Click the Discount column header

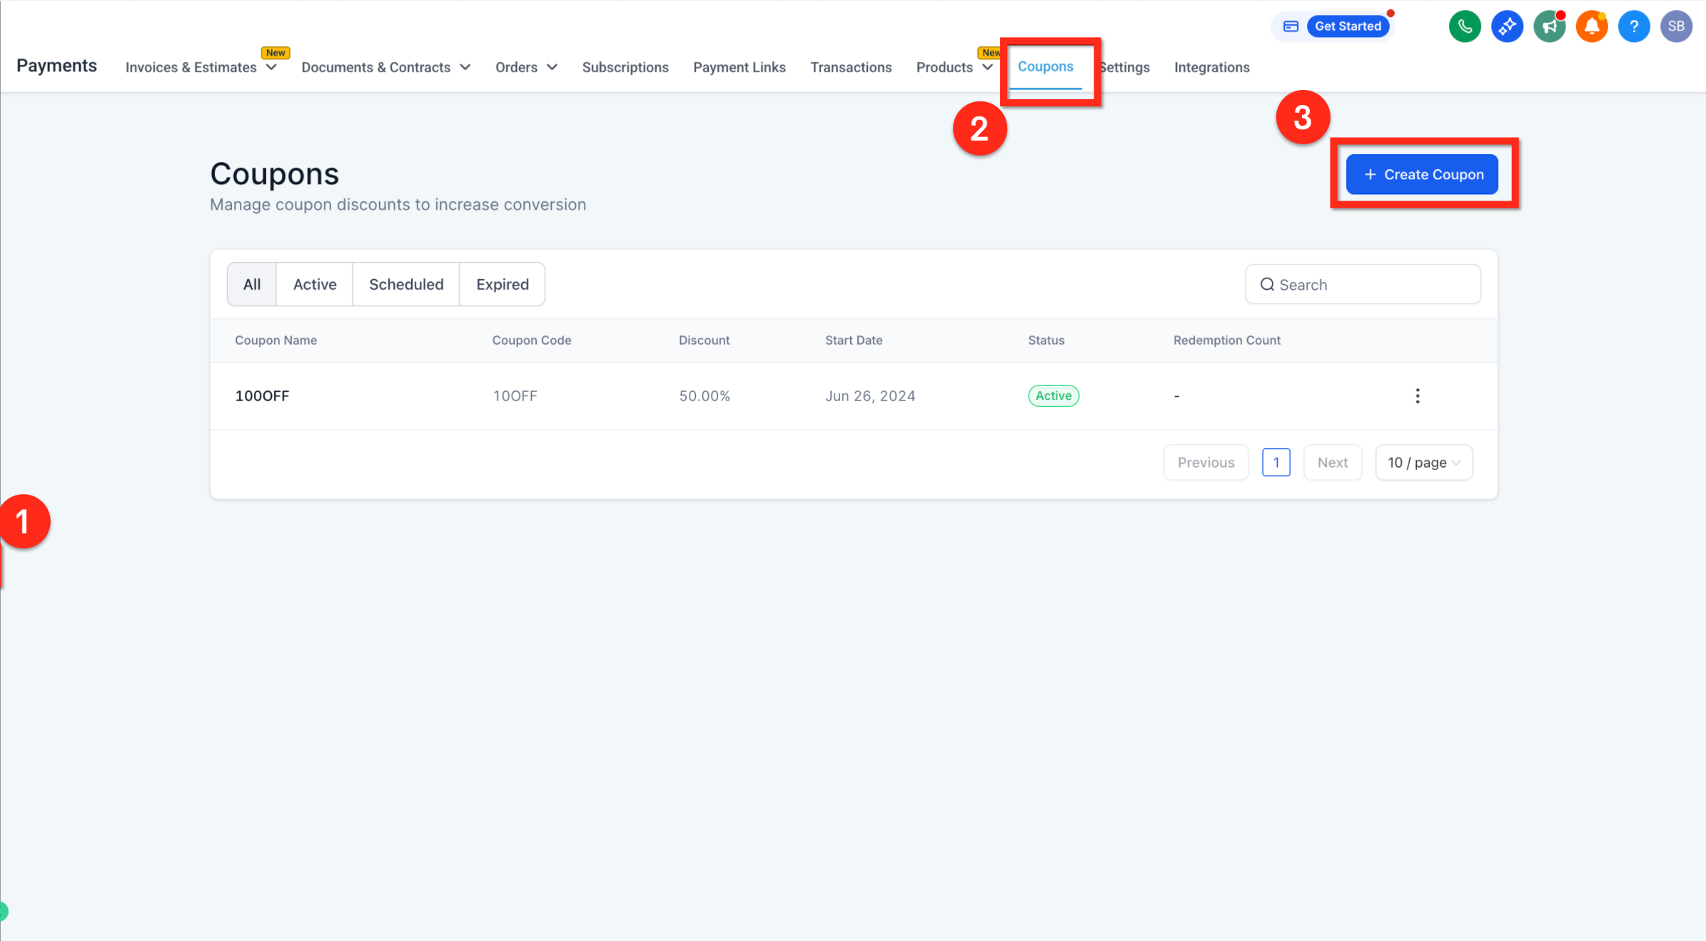click(x=705, y=341)
